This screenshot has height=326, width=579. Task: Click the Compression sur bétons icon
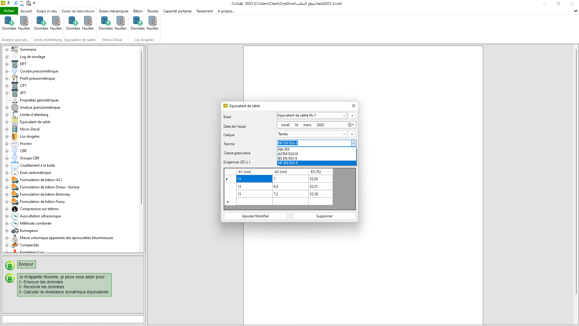pyautogui.click(x=15, y=209)
